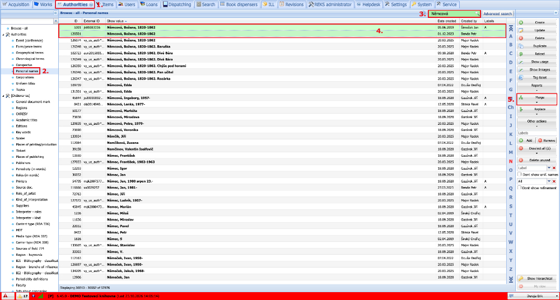Click the red Delete icon button
This screenshot has width=560, height=300.
click(x=537, y=38)
